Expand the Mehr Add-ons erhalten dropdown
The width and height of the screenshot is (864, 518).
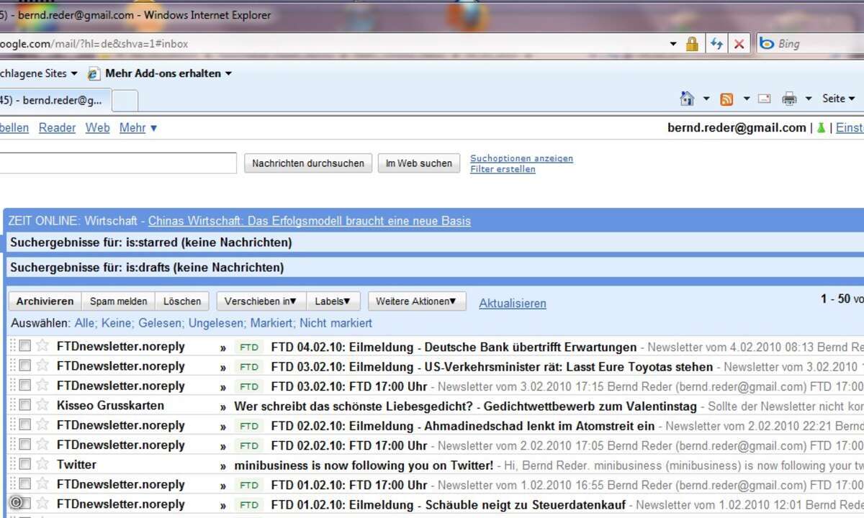click(x=228, y=73)
